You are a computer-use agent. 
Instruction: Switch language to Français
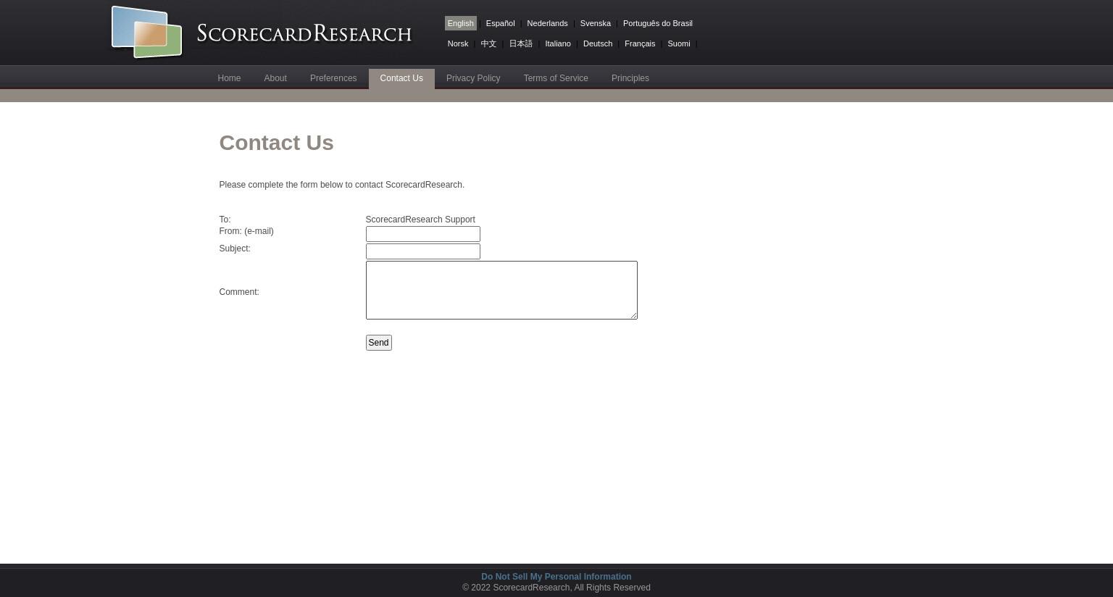click(x=640, y=43)
